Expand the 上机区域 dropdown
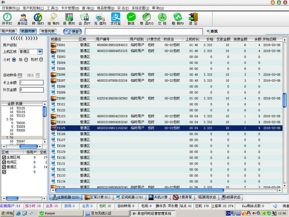Viewport: 289px width, 217px height. [x=40, y=52]
